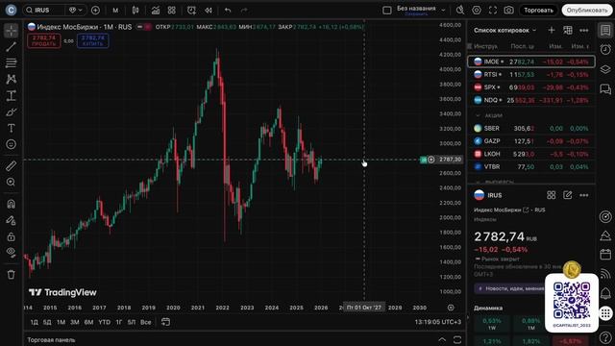
Task: Open the candlestick chart type selector
Action: pyautogui.click(x=135, y=11)
